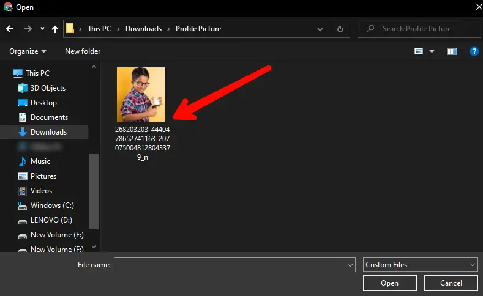The height and width of the screenshot is (296, 483).
Task: Open the view options dropdown arrow
Action: click(432, 51)
